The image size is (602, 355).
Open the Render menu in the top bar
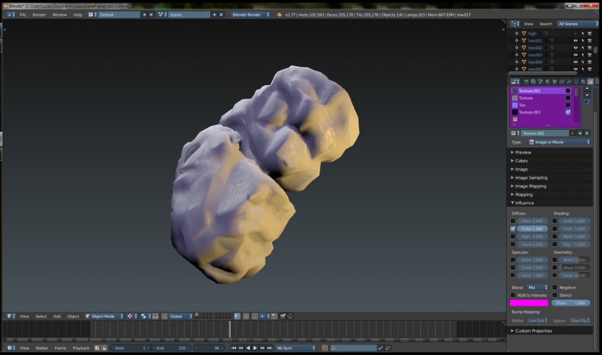[39, 14]
